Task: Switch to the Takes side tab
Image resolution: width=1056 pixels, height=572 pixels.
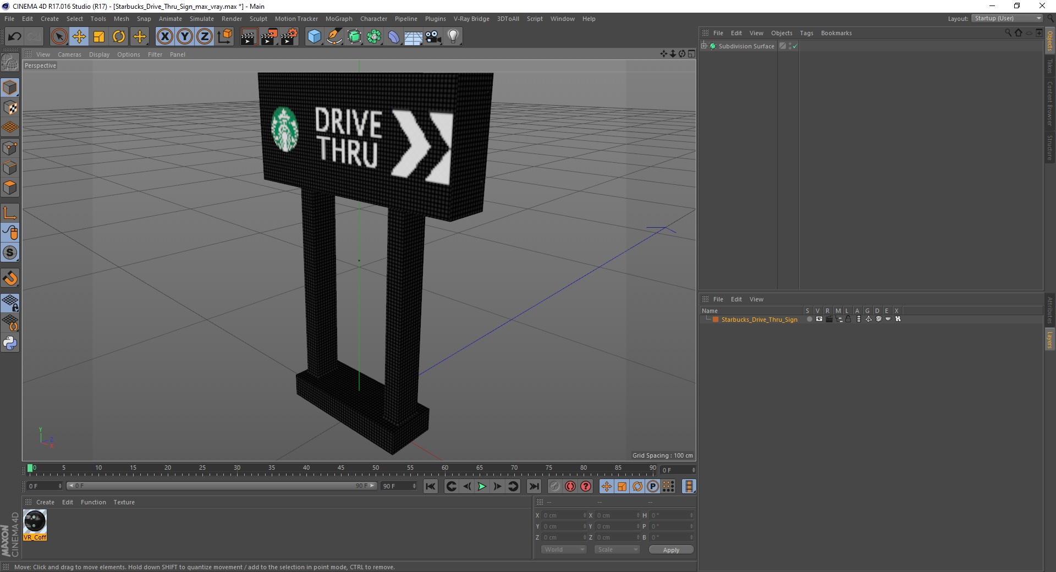Action: 1050,66
